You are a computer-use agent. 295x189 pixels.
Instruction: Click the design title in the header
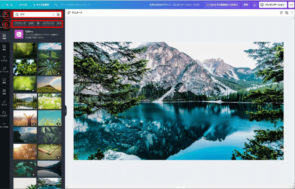174,5
